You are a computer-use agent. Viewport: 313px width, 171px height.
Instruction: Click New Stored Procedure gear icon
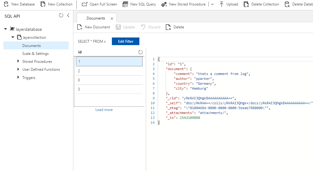pos(164,4)
